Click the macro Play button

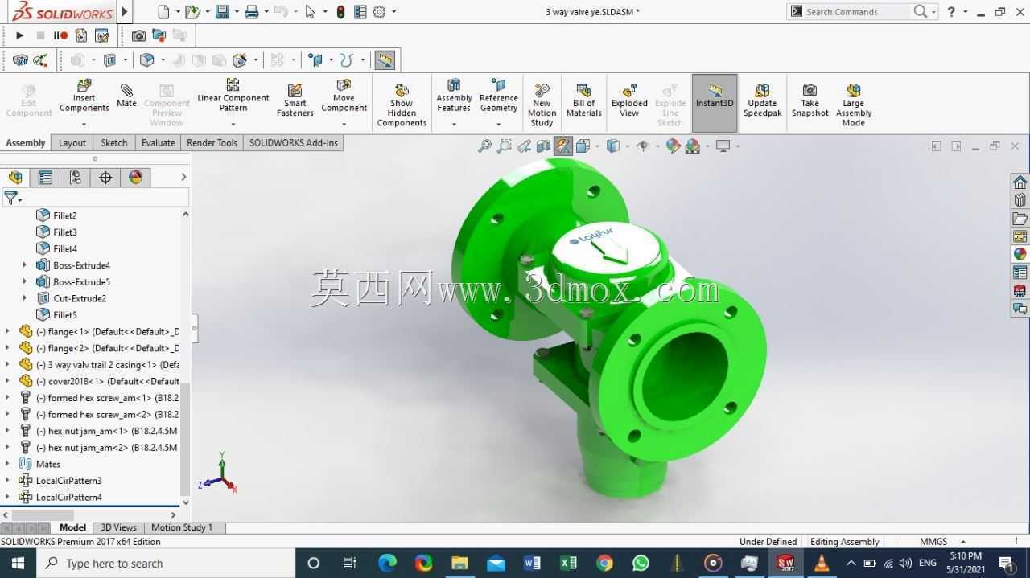point(20,35)
